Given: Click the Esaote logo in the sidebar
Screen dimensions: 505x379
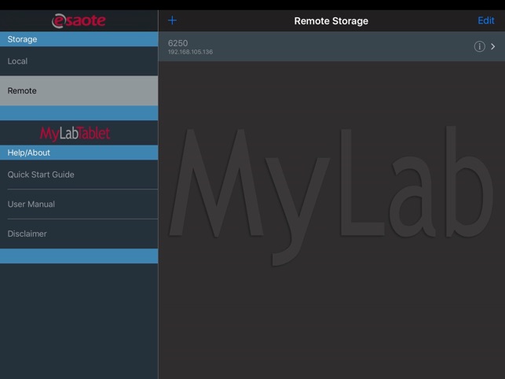Looking at the screenshot, I should pyautogui.click(x=79, y=20).
